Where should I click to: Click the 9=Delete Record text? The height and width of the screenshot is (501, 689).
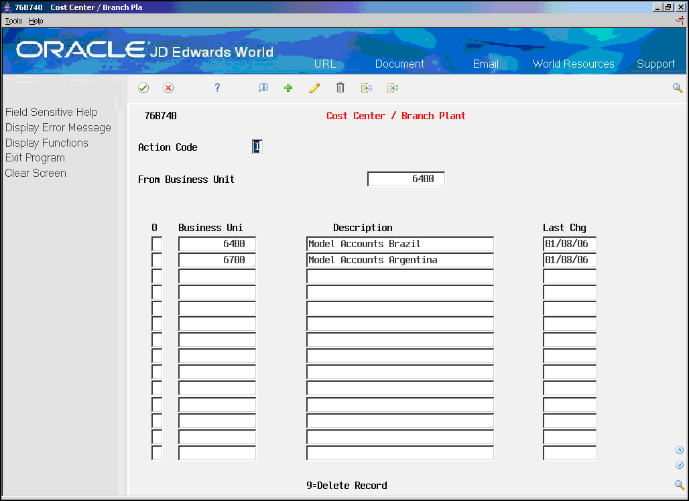click(347, 486)
